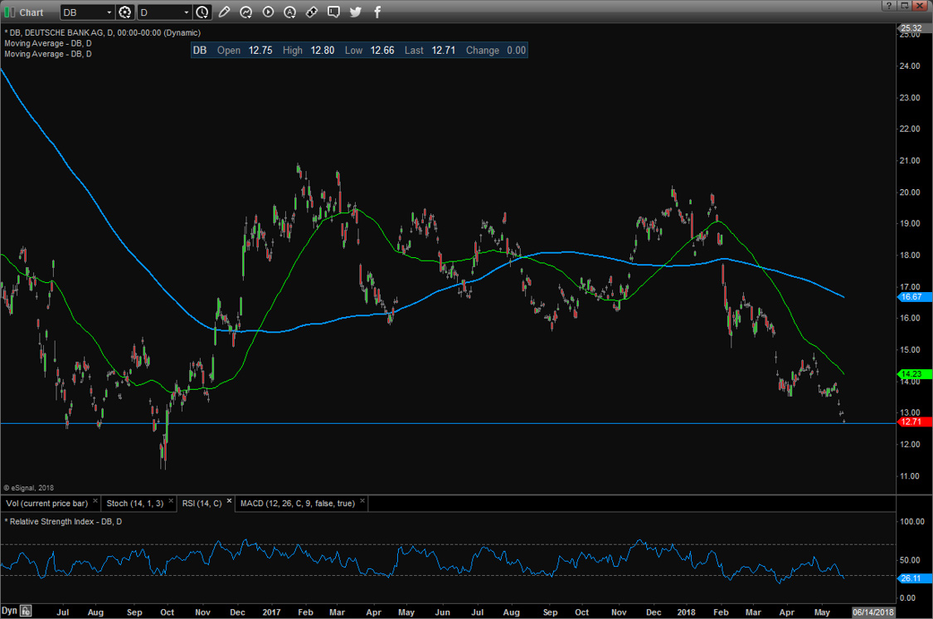Click the 26.11 RSI value marker

(913, 578)
